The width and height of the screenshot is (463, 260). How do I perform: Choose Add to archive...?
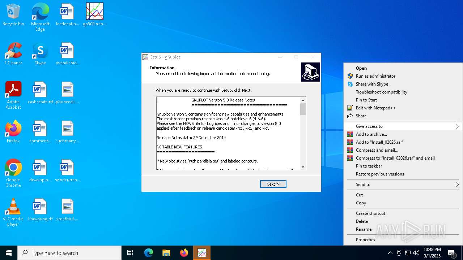coord(403,134)
